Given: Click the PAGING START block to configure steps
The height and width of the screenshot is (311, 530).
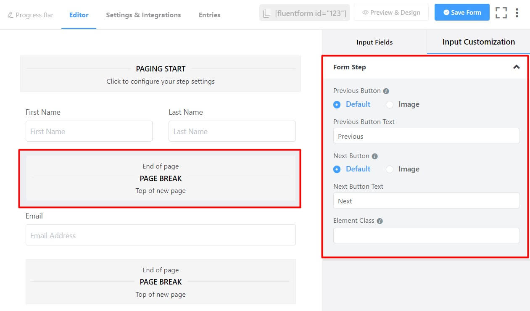Looking at the screenshot, I should pos(161,74).
